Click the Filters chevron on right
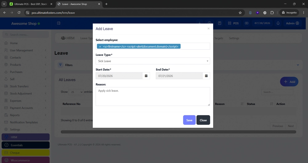The height and width of the screenshot is (163, 308). pos(298,65)
